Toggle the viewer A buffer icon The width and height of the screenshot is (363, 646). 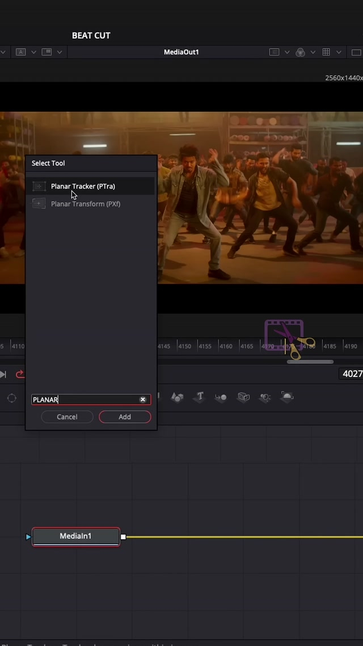[x=21, y=52]
